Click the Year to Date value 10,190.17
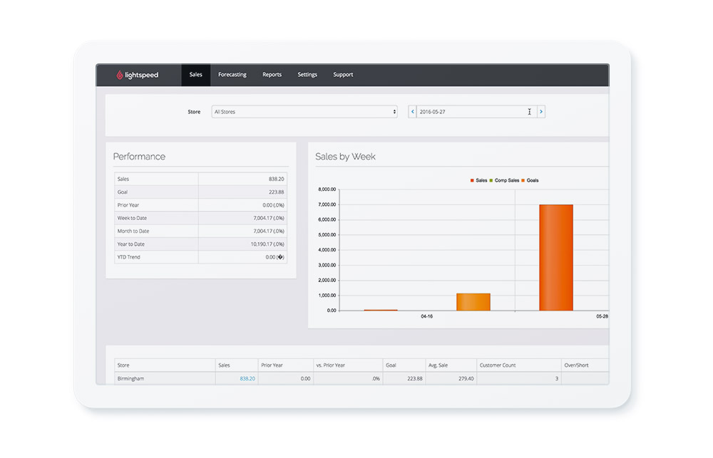This screenshot has height=458, width=713. (267, 244)
